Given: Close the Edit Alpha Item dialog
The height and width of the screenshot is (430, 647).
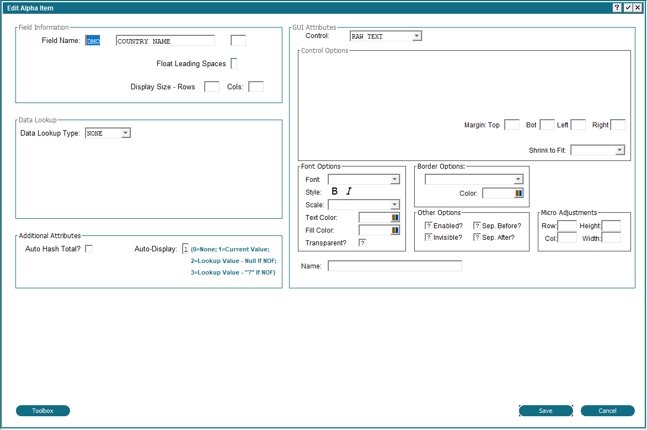Looking at the screenshot, I should [638, 8].
